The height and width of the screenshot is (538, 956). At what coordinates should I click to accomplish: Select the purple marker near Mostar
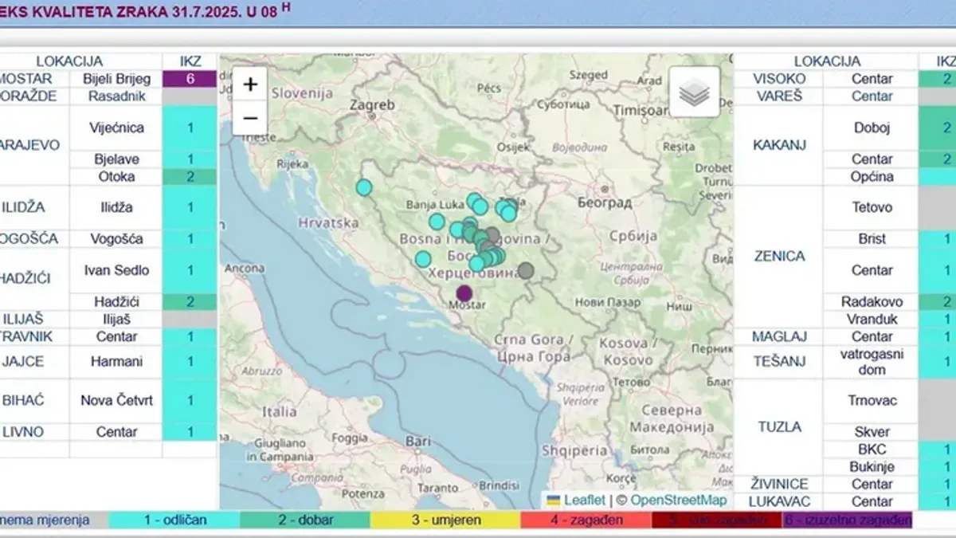[x=464, y=293]
